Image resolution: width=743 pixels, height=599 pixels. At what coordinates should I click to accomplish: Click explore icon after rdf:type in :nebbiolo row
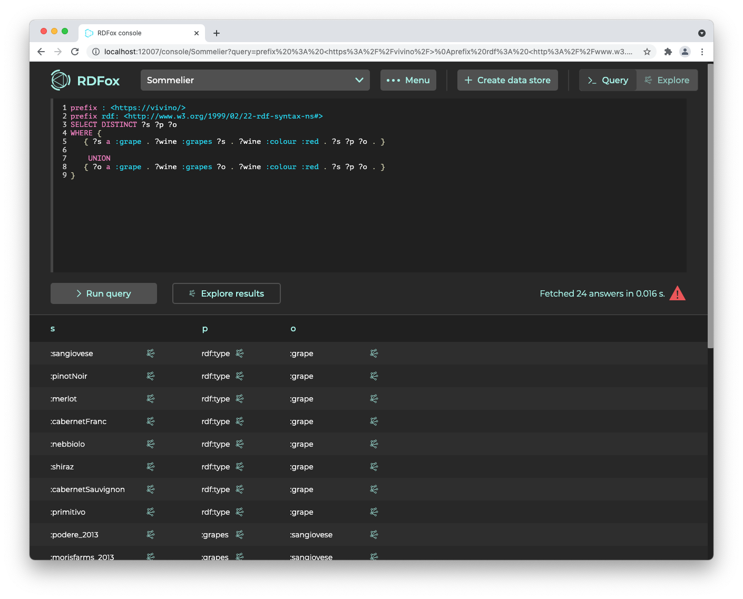point(240,444)
